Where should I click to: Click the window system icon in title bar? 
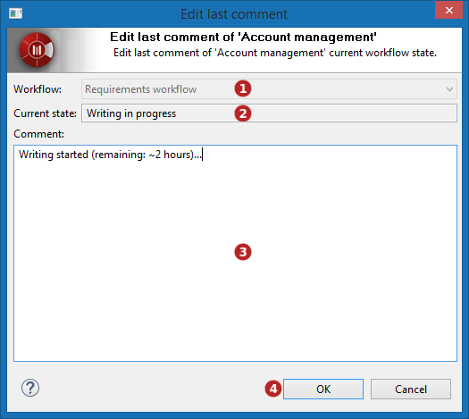15,13
